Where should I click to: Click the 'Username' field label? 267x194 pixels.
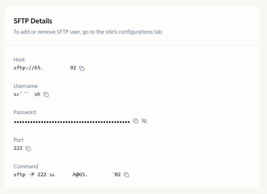[26, 86]
